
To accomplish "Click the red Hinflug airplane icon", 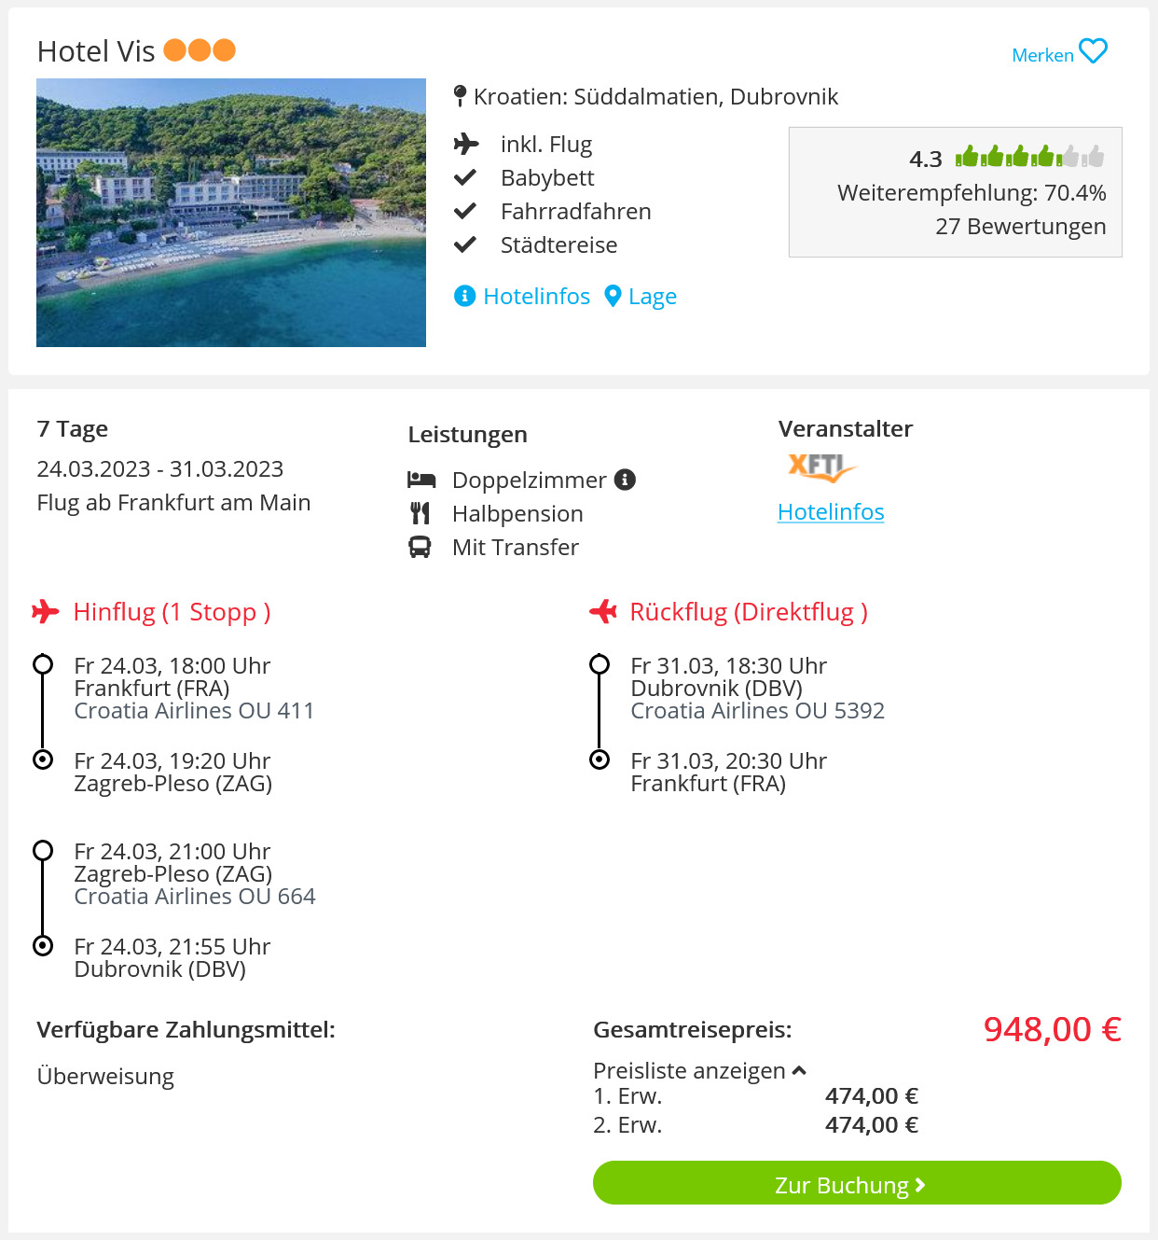I will point(45,612).
